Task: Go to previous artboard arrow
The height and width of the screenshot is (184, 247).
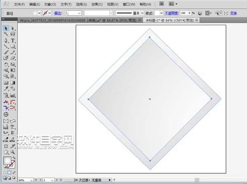Action: (40, 180)
